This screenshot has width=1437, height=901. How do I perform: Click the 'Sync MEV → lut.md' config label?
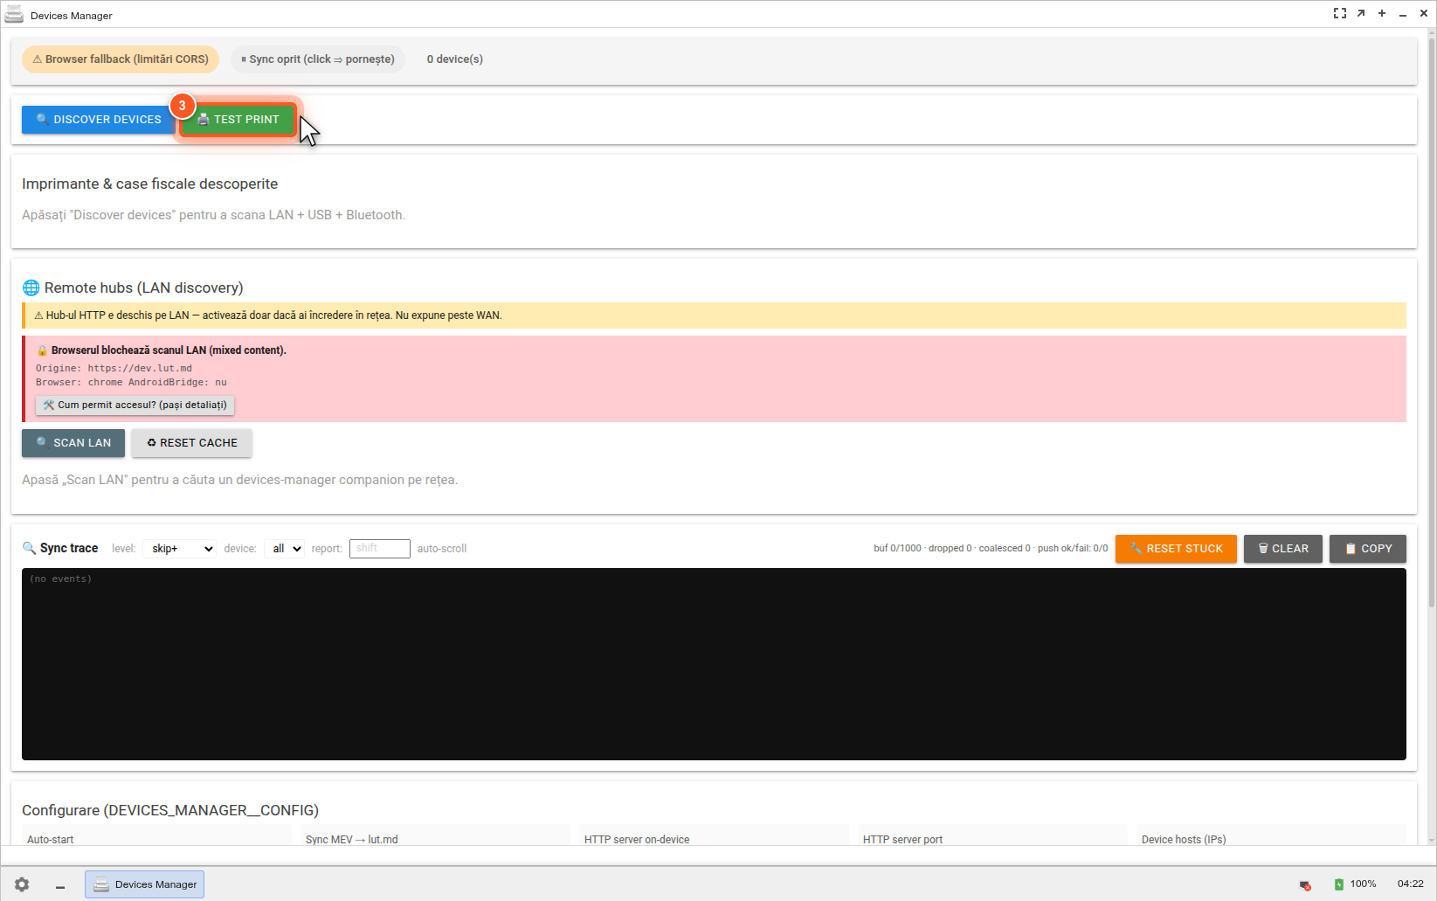click(351, 840)
